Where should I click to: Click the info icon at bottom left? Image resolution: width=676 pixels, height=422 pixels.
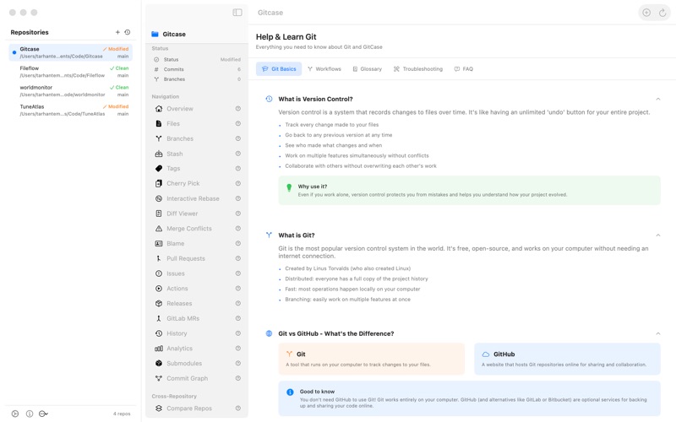30,414
